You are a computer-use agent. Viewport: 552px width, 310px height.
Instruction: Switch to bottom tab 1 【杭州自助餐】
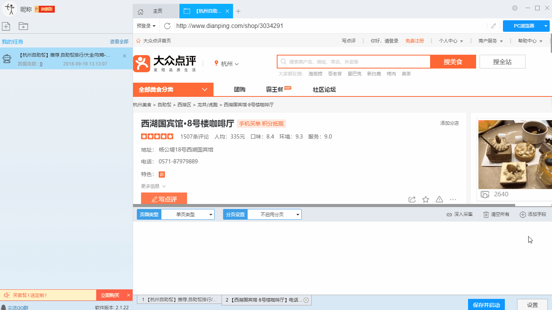pos(179,299)
